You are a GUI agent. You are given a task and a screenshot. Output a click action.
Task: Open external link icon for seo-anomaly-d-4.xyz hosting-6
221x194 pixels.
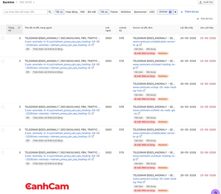tap(93, 68)
